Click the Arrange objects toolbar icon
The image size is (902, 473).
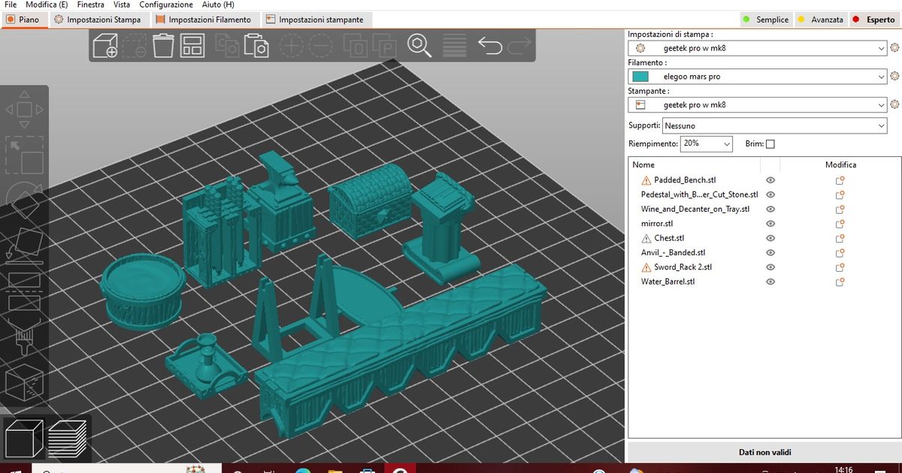click(192, 45)
